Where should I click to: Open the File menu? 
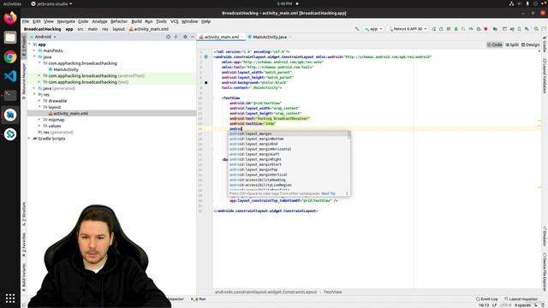26,21
